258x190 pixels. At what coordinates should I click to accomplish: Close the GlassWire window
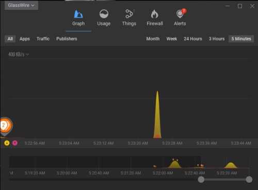tap(252, 6)
